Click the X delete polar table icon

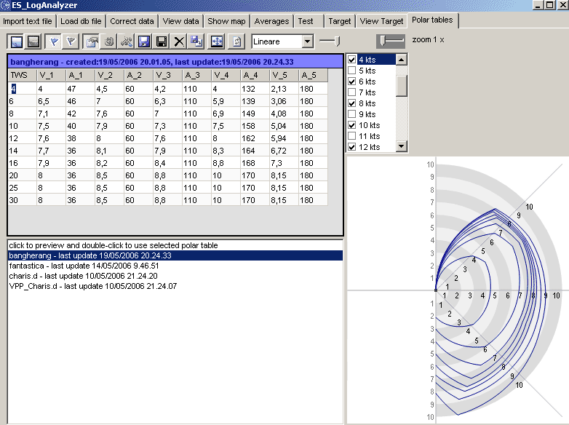[179, 41]
